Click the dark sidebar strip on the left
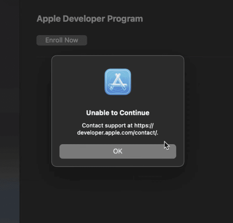 (x=10, y=111)
